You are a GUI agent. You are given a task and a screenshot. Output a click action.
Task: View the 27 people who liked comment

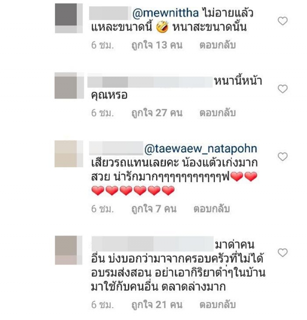click(x=157, y=113)
